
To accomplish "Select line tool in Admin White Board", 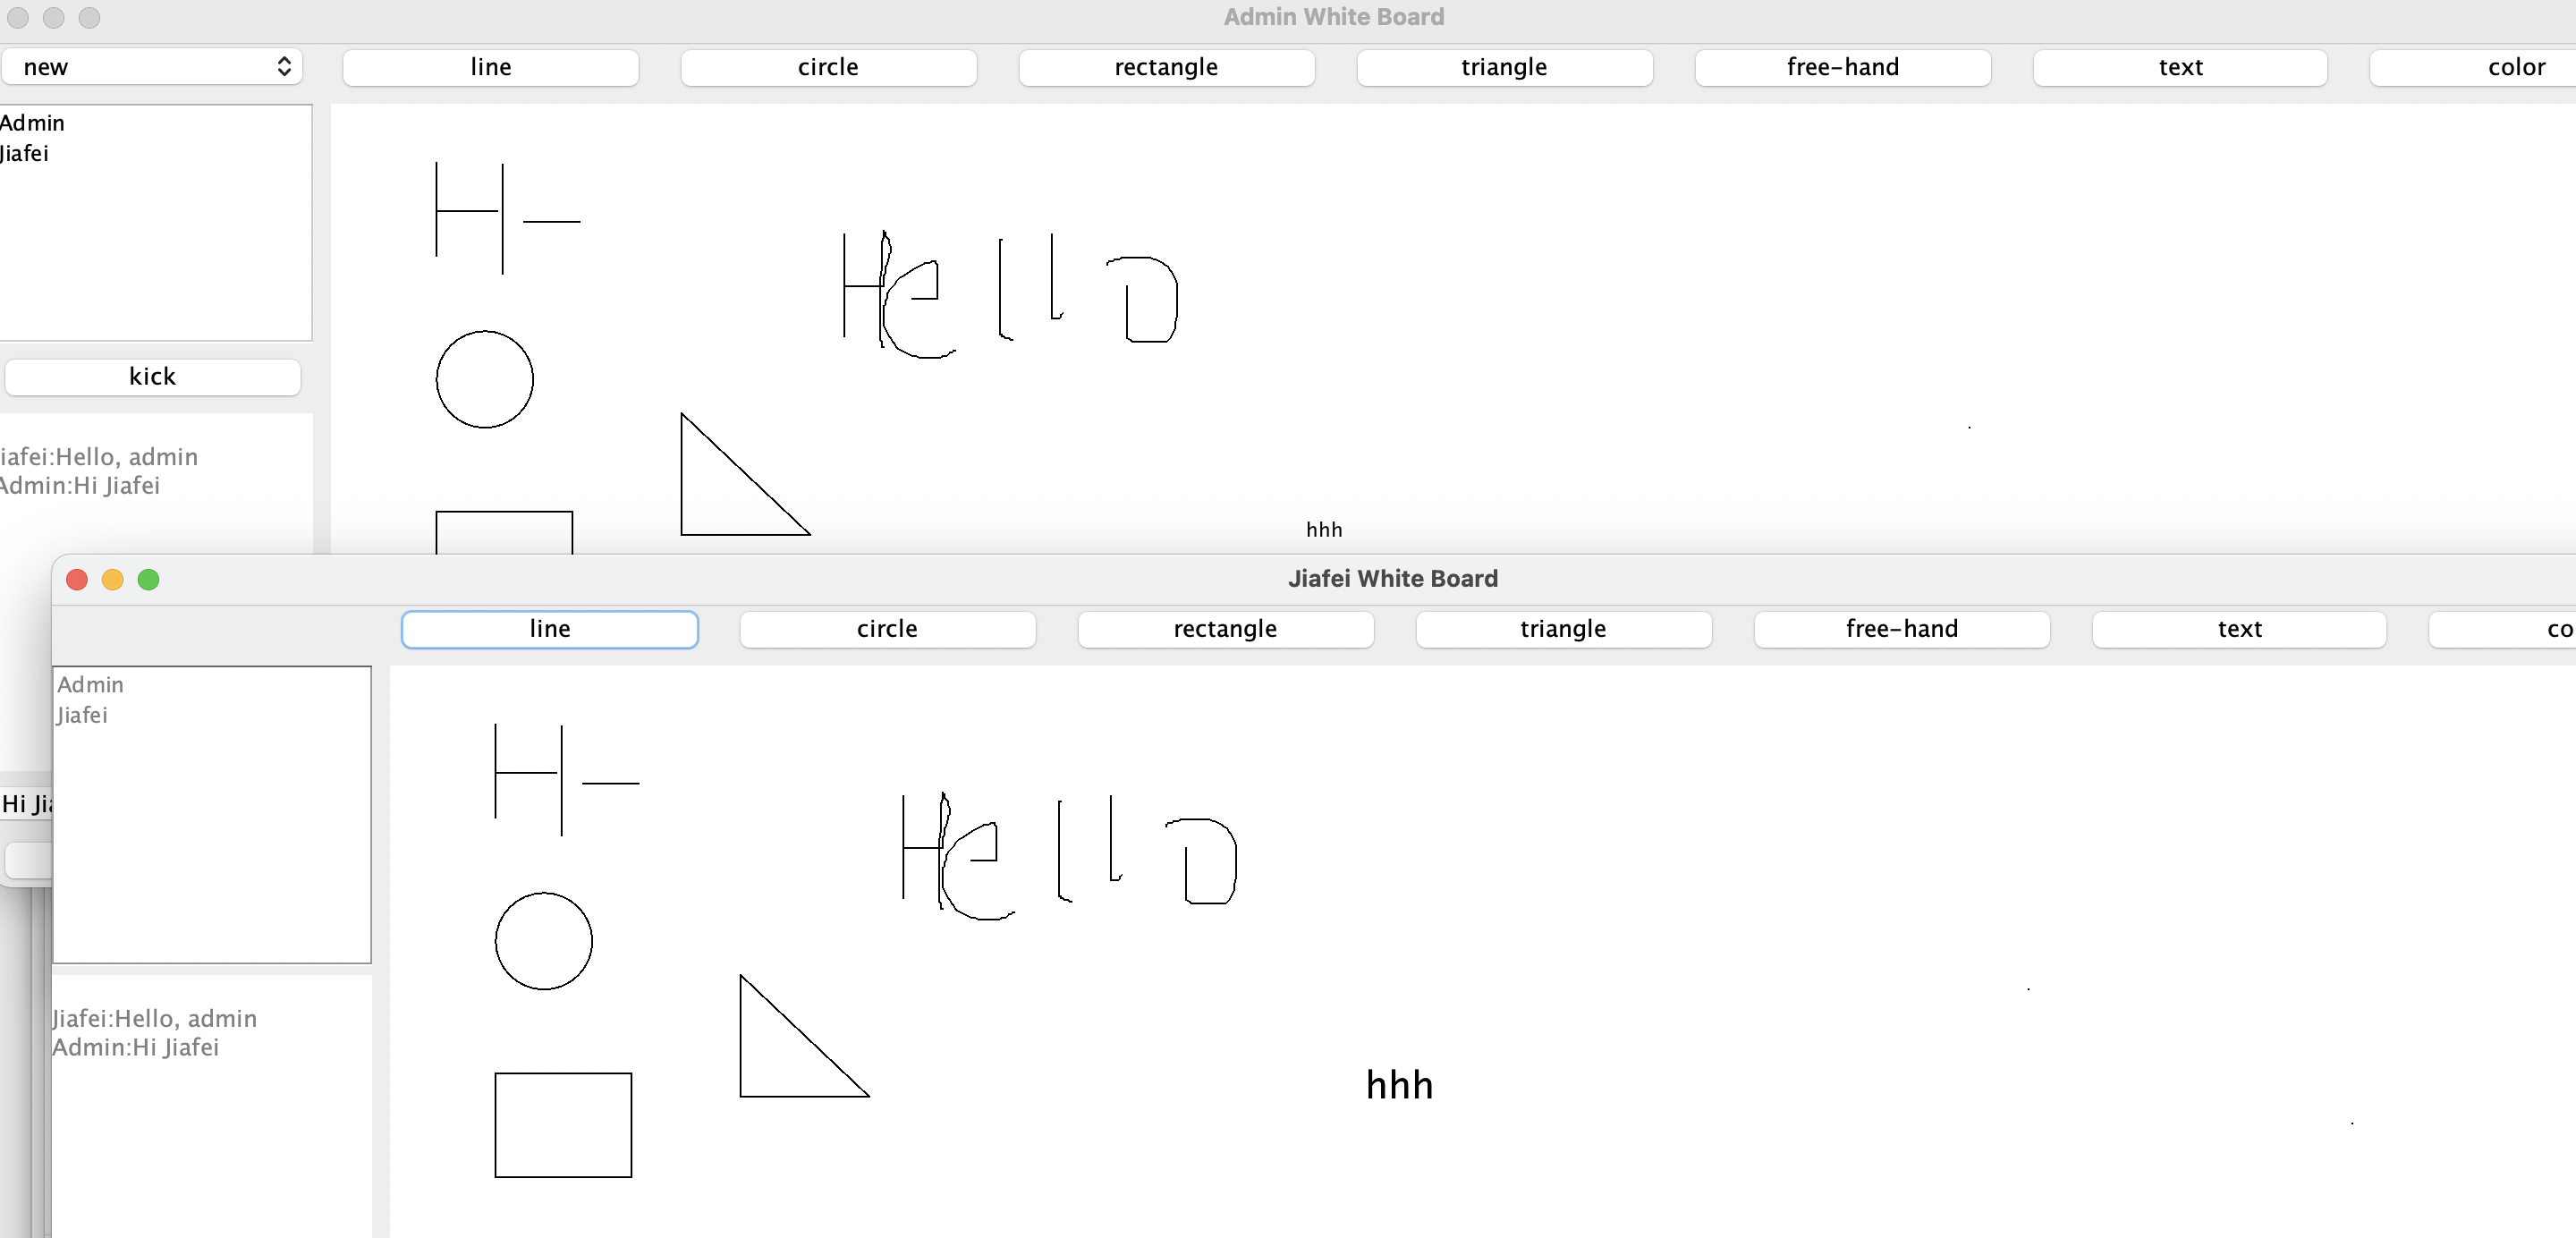I will [490, 67].
